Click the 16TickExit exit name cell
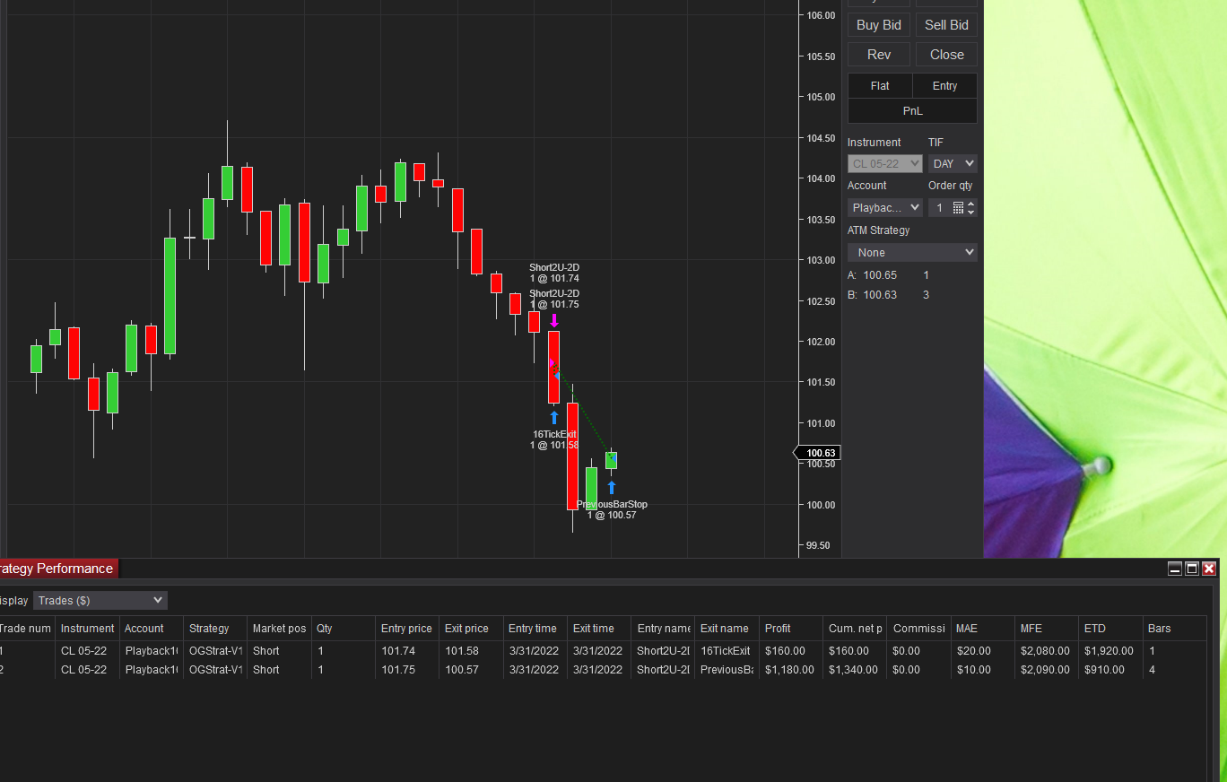 pyautogui.click(x=727, y=651)
